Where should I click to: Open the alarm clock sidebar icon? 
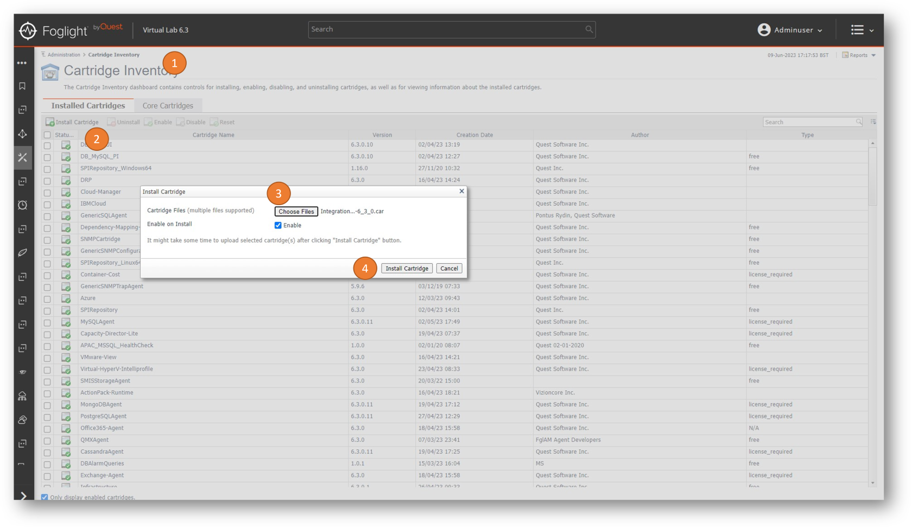click(x=22, y=205)
